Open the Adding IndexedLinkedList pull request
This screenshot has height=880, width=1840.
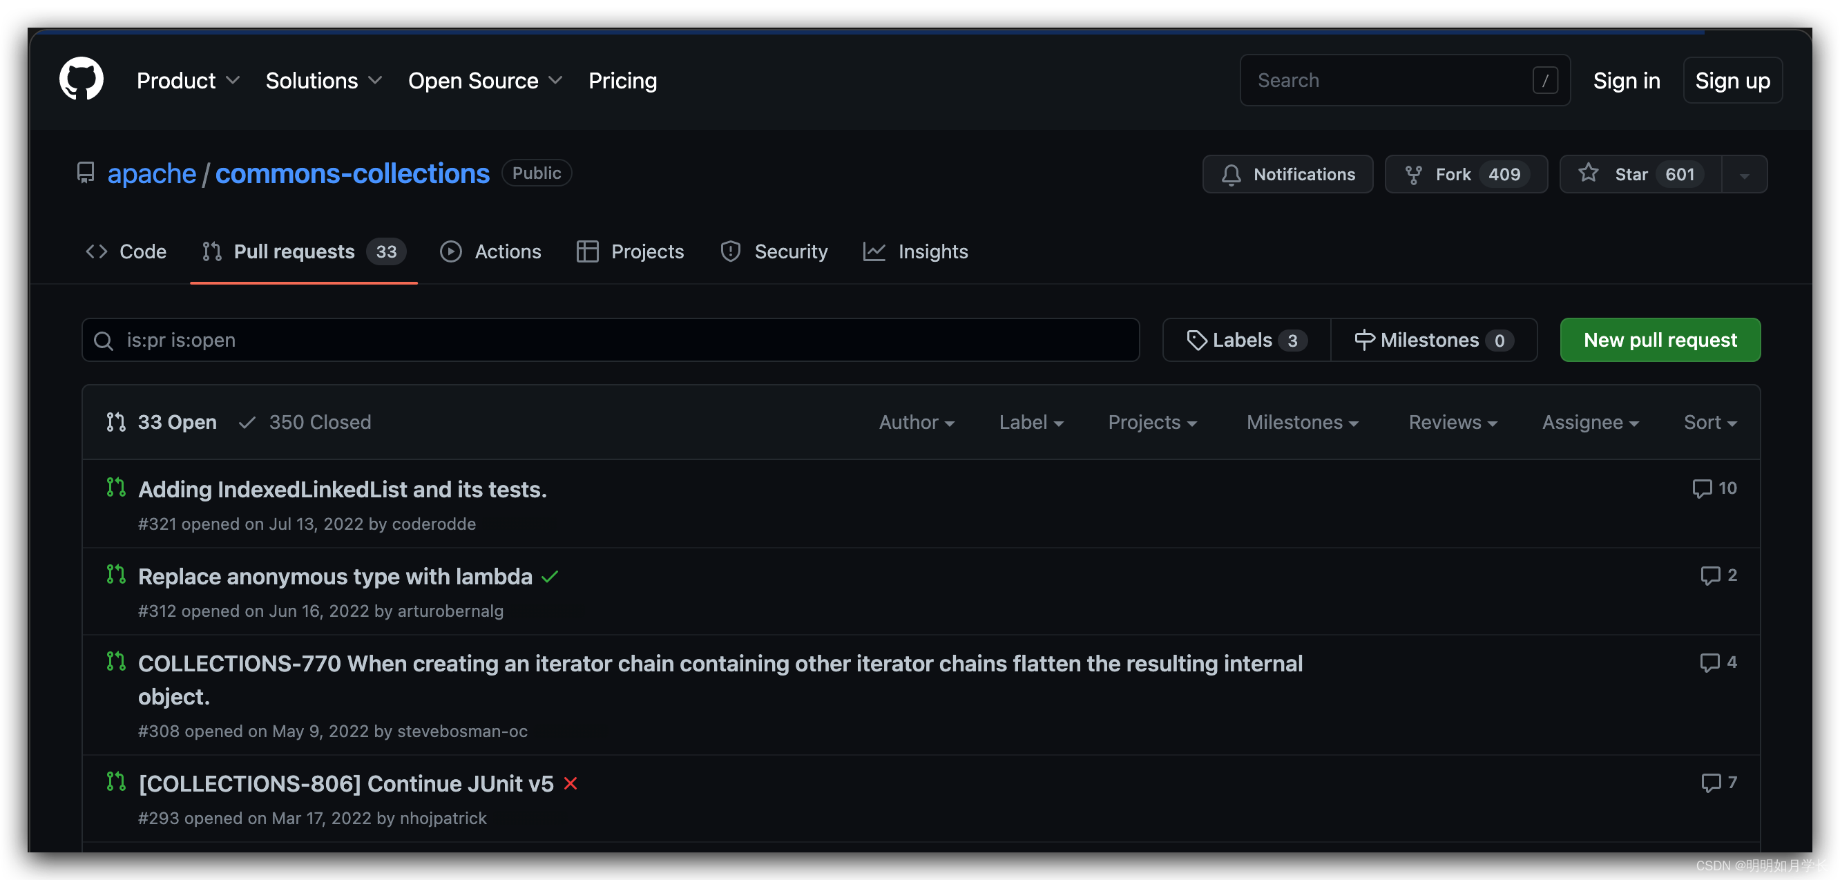click(342, 489)
